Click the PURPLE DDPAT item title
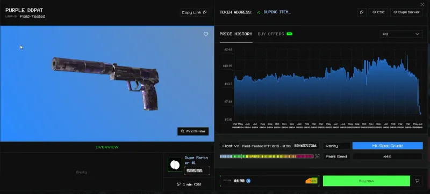Viewport: 430px width, 194px height. click(x=24, y=10)
